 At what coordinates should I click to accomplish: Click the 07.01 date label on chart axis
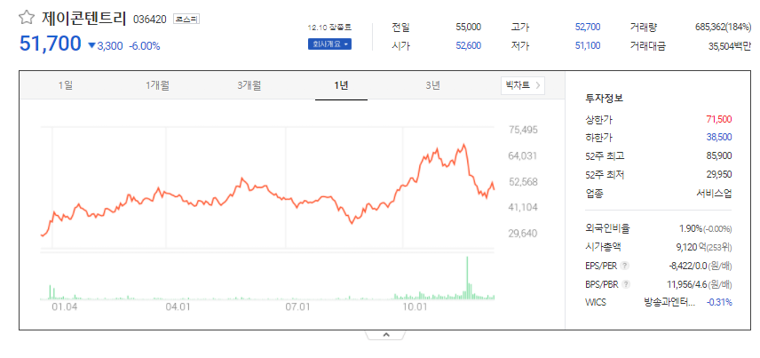297,306
